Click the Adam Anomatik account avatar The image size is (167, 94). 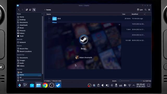77,57
